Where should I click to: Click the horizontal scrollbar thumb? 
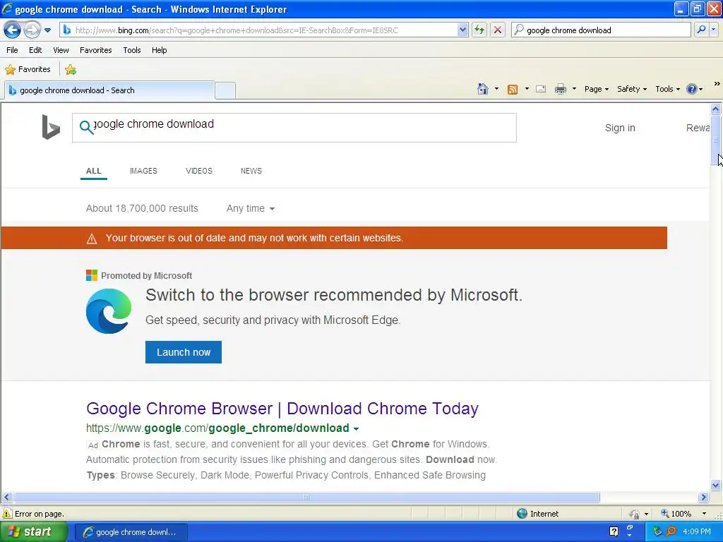click(306, 498)
